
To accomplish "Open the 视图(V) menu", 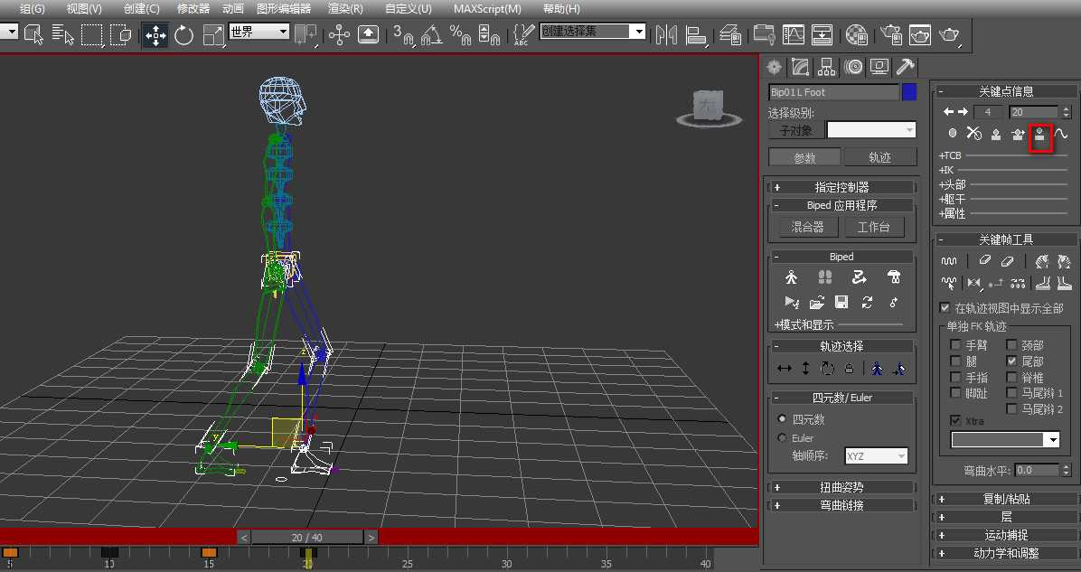I will click(84, 9).
